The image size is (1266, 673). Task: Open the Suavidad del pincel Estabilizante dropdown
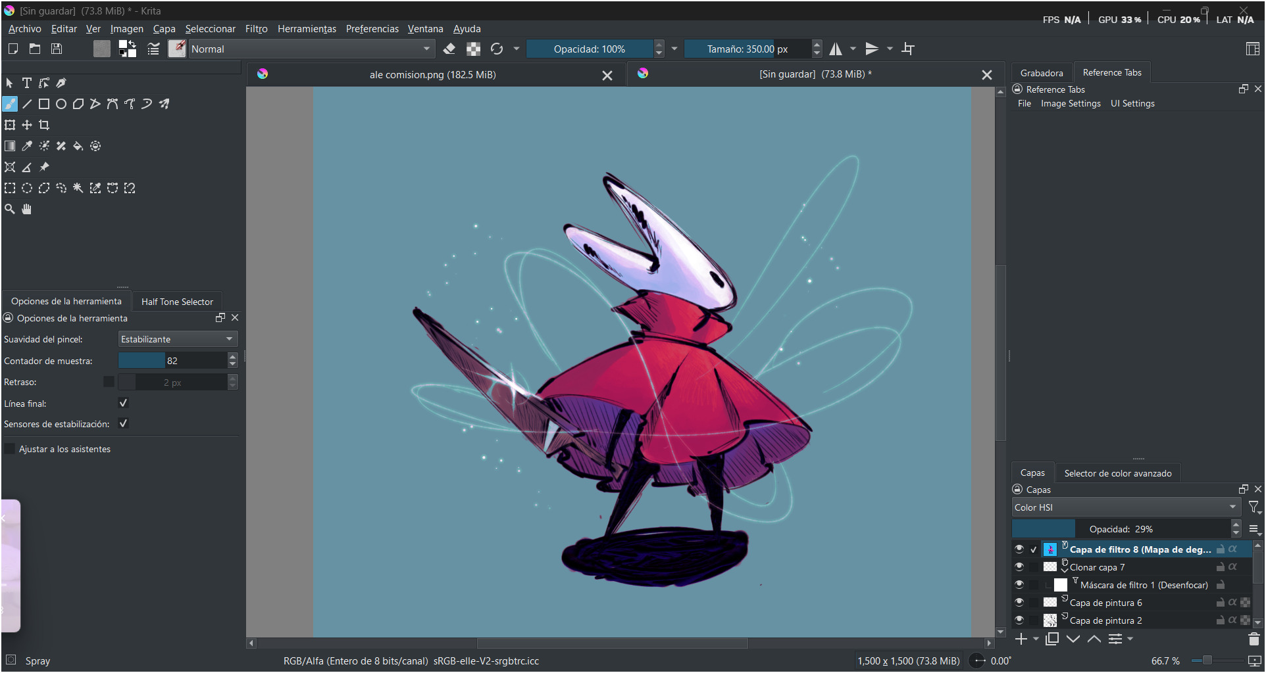tap(178, 339)
